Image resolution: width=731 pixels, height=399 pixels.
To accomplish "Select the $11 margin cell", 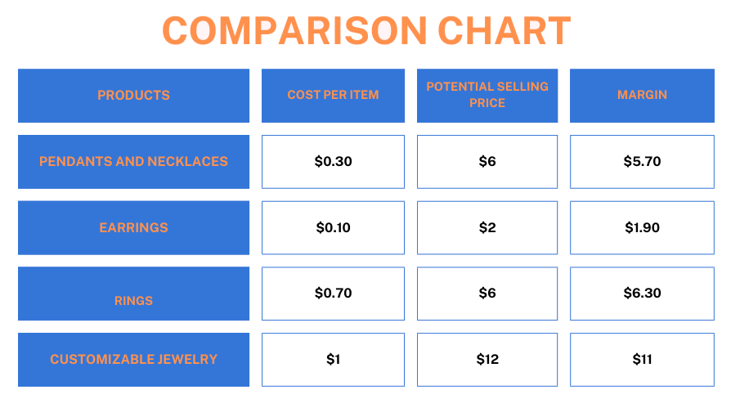I will click(642, 360).
